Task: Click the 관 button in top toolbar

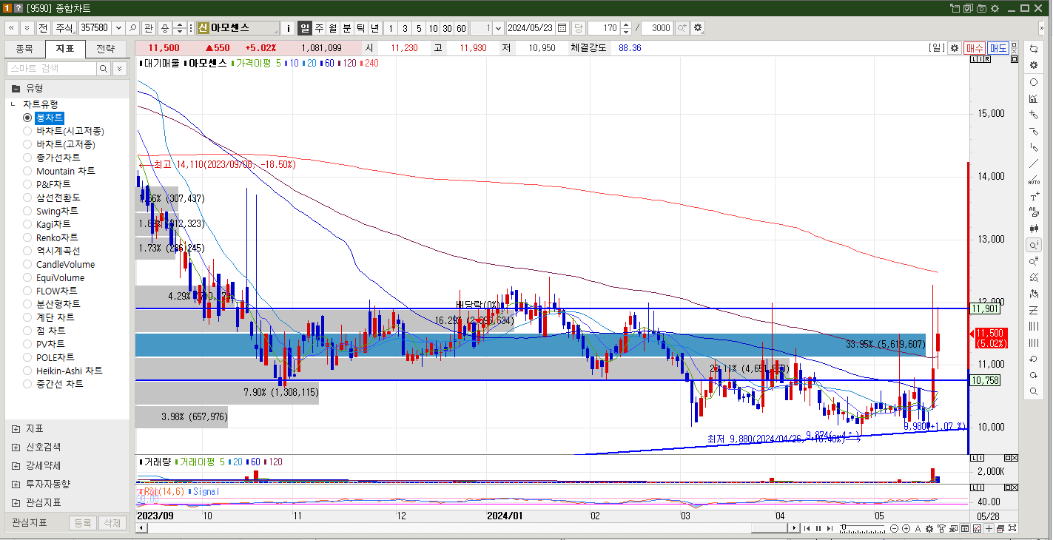Action: click(148, 28)
